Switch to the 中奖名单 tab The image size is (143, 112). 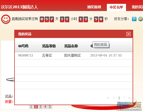click(116, 7)
